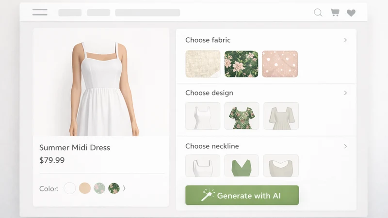
Task: Click the Summer Midi Dress title
Action: pyautogui.click(x=75, y=148)
